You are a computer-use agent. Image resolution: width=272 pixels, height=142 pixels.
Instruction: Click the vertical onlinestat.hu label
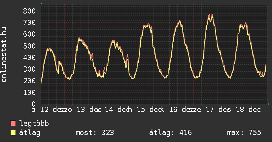tap(4, 54)
